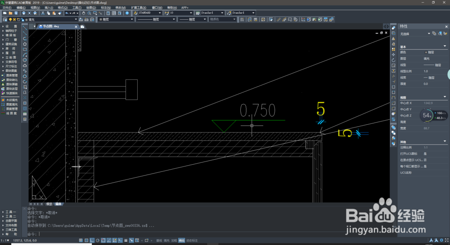This screenshot has height=245, width=450.
Task: Toggle polar tracking in status bar
Action: (x=98, y=241)
